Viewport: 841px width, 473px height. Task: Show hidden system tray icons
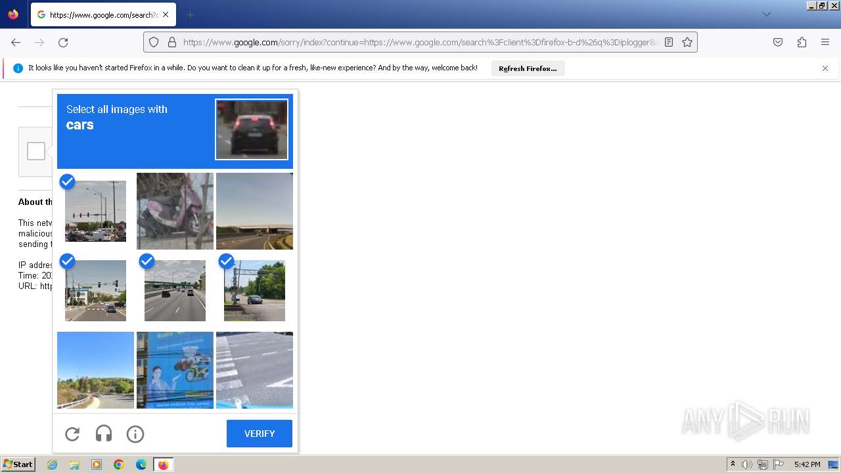(733, 464)
